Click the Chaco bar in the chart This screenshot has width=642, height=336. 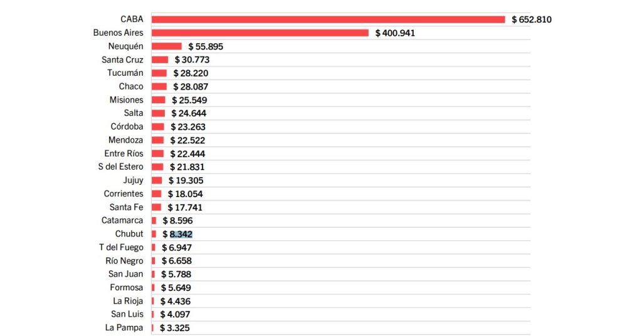click(159, 86)
